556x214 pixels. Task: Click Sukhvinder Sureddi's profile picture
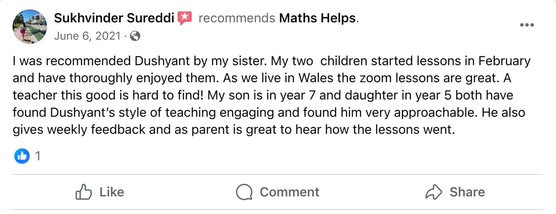coord(30,27)
